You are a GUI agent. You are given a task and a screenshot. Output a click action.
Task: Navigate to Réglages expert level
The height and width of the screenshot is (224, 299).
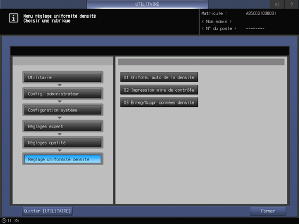[x=62, y=126]
